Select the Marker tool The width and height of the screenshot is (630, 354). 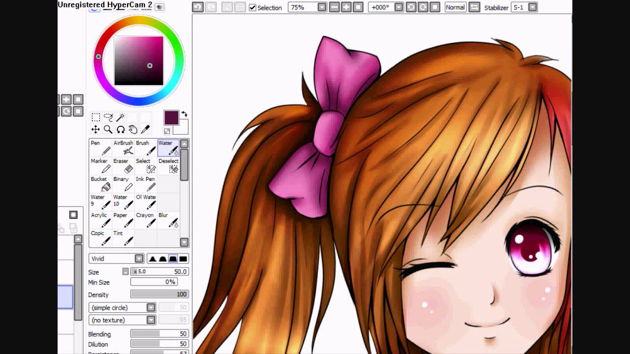click(101, 166)
